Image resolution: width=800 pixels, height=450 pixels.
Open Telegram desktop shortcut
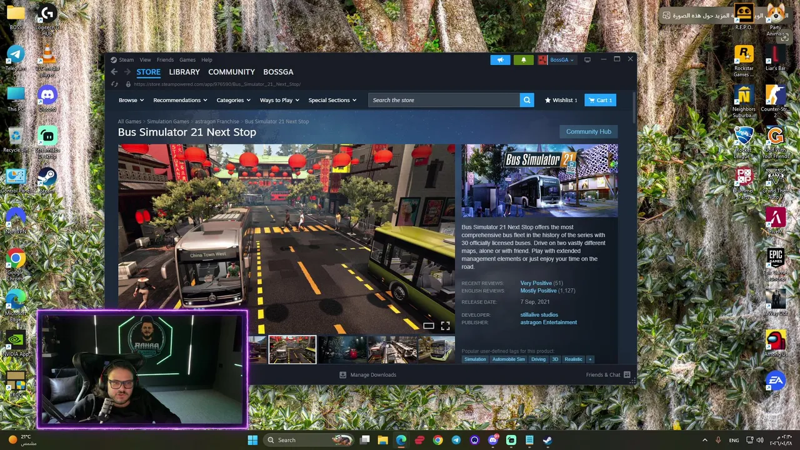(16, 59)
